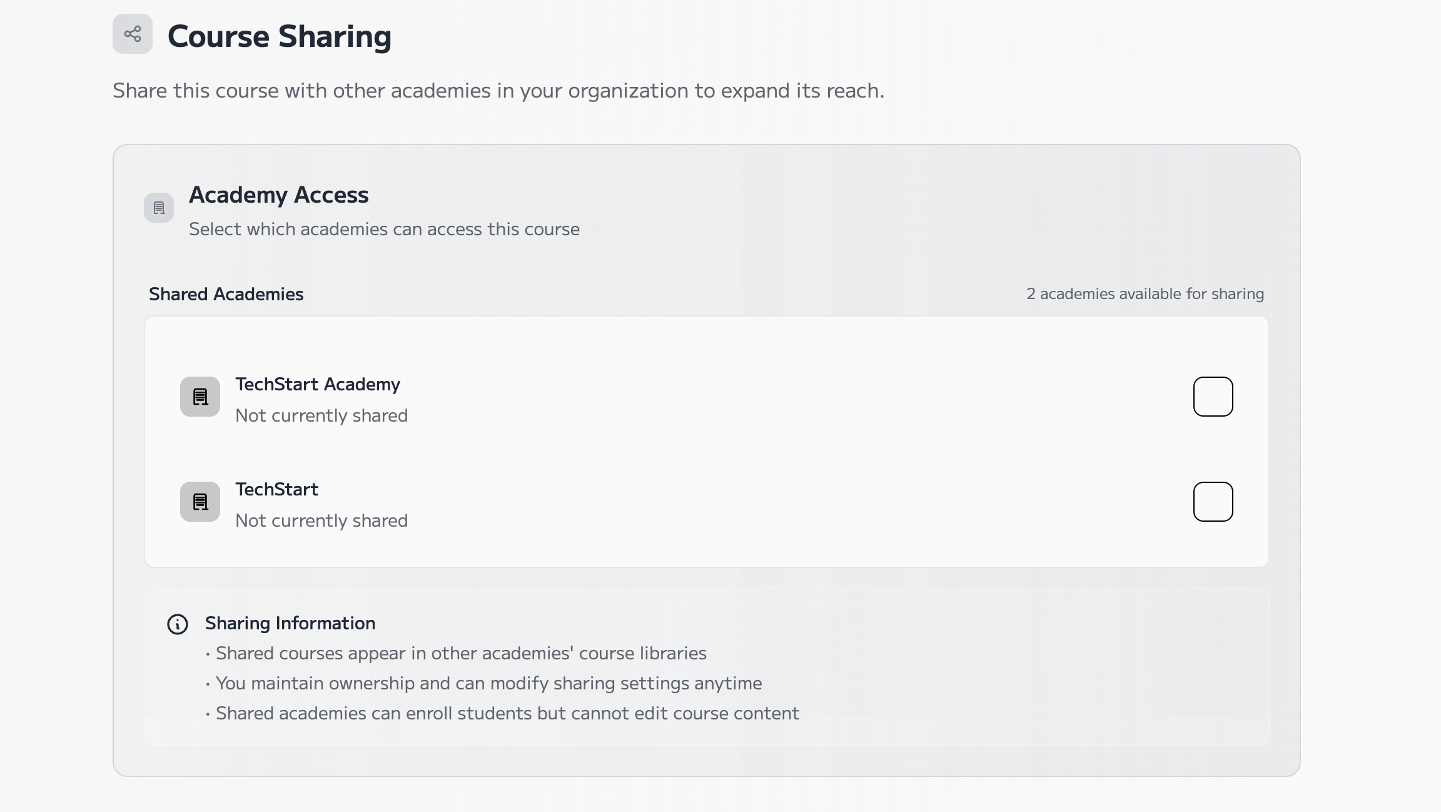Click the Course Sharing share icon

click(133, 34)
